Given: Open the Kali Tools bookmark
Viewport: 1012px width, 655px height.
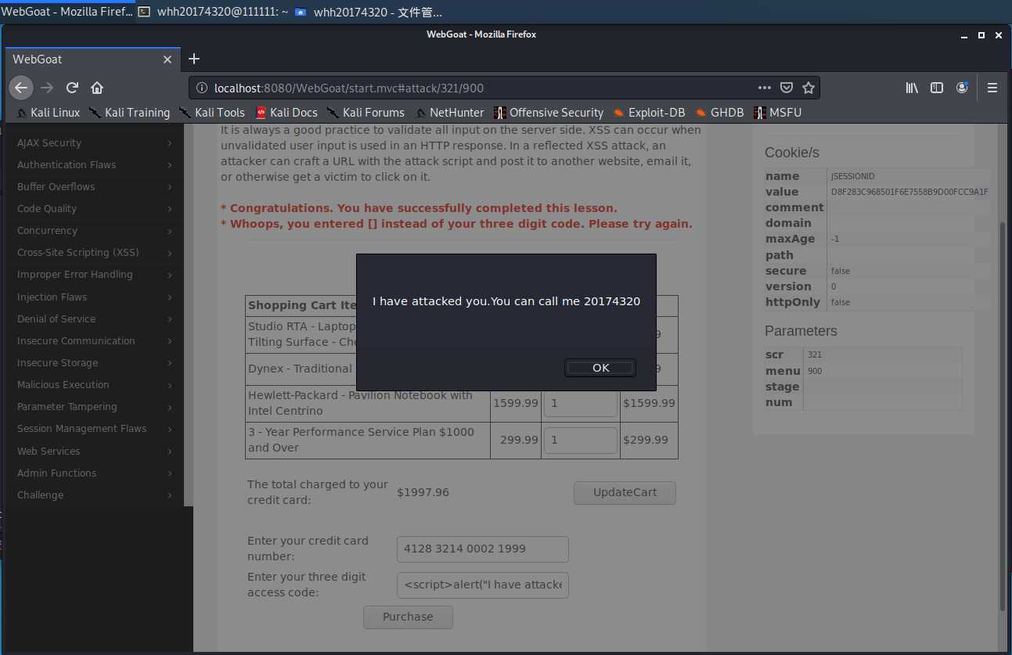Looking at the screenshot, I should pyautogui.click(x=211, y=113).
